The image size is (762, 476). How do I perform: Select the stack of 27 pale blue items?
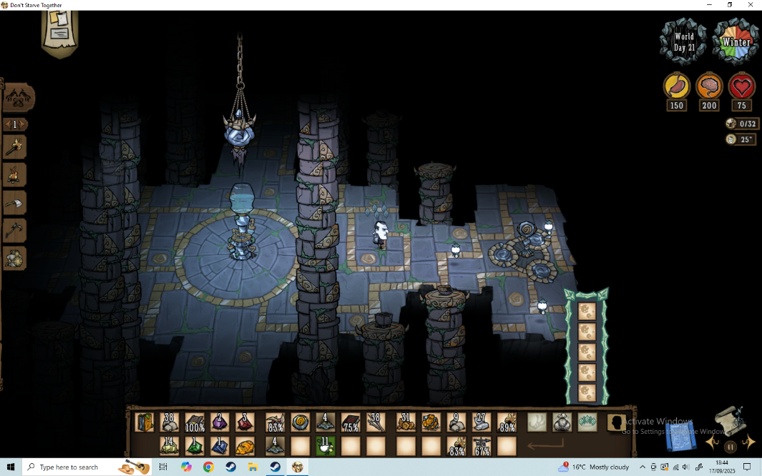(481, 422)
